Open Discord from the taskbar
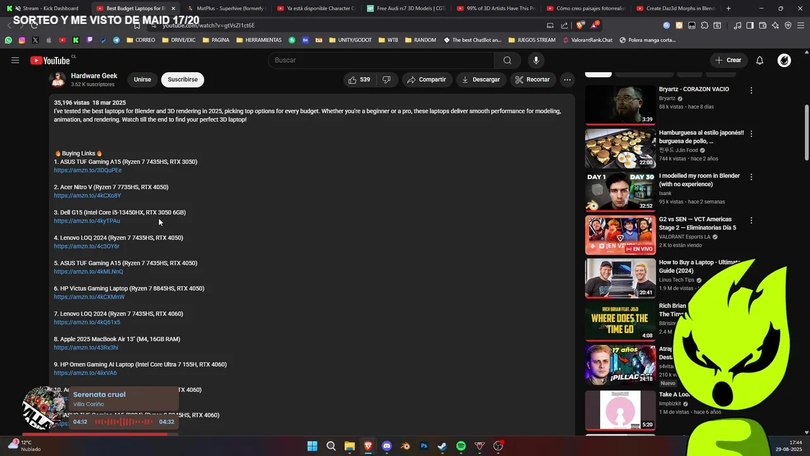This screenshot has width=810, height=456. tap(387, 446)
